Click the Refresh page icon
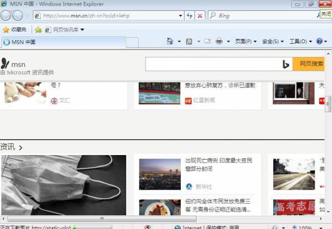Image resolution: width=332 pixels, height=229 pixels. click(x=189, y=15)
